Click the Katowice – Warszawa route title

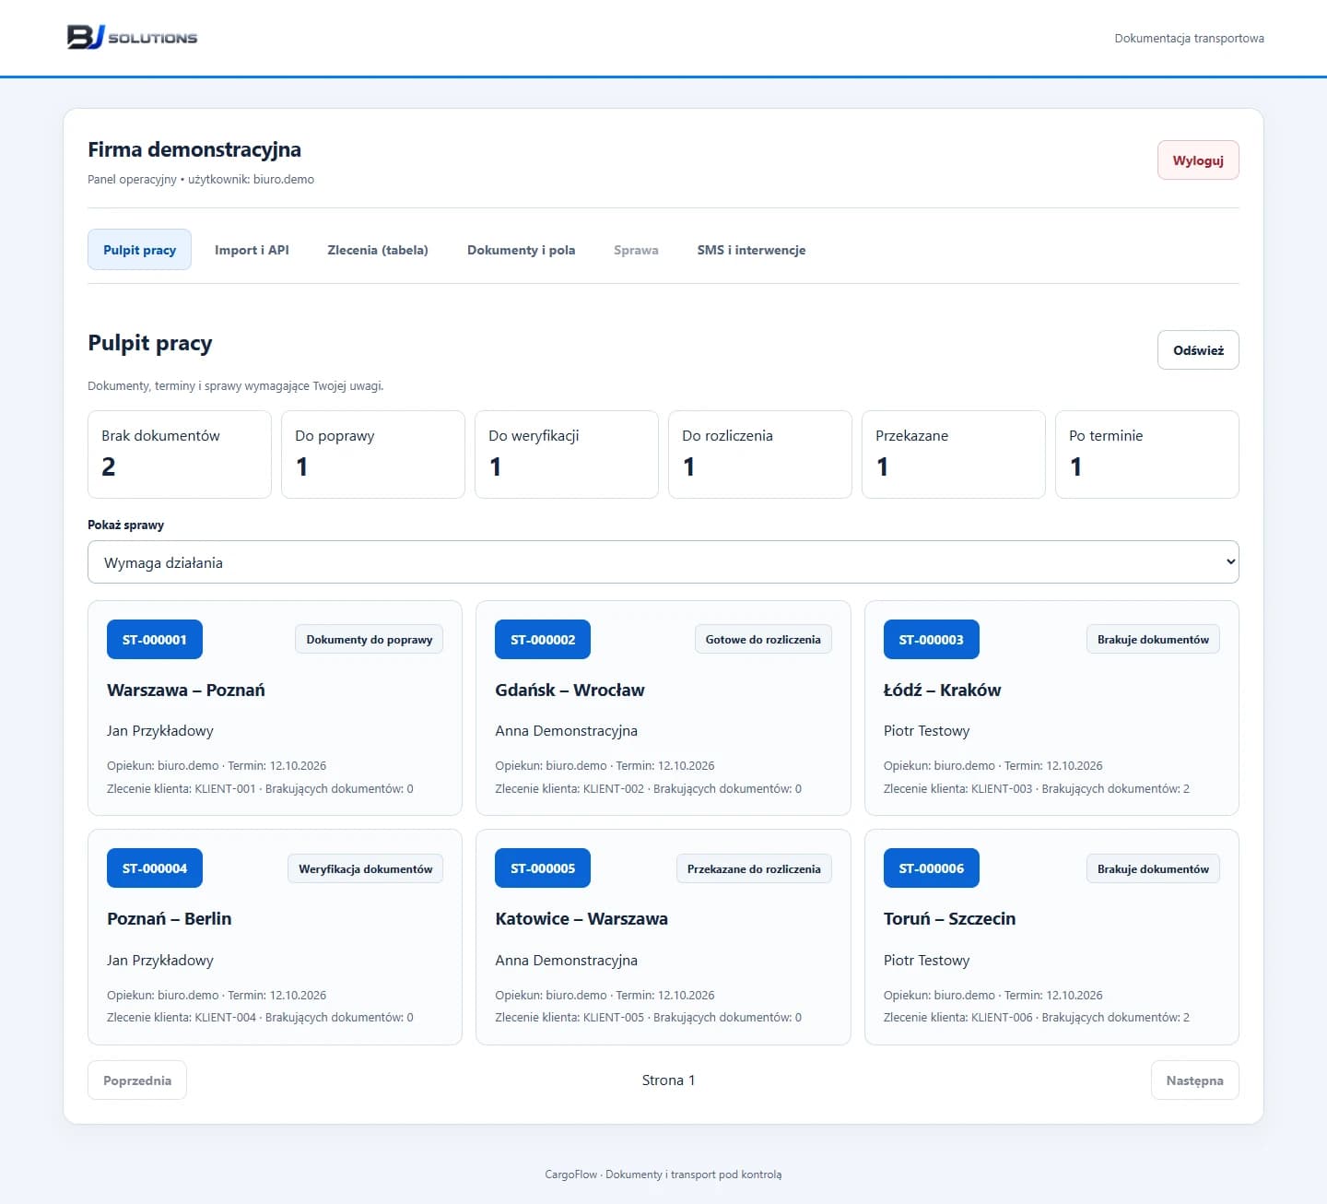pyautogui.click(x=581, y=919)
